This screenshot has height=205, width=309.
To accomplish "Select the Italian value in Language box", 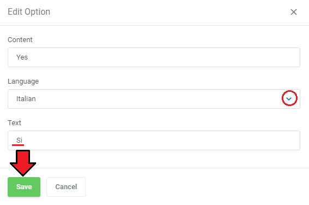I will tap(26, 99).
